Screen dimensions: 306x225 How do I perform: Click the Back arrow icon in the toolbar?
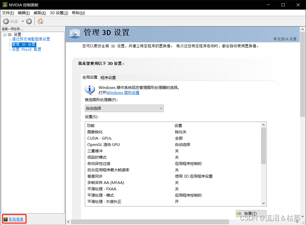[x=6, y=21]
